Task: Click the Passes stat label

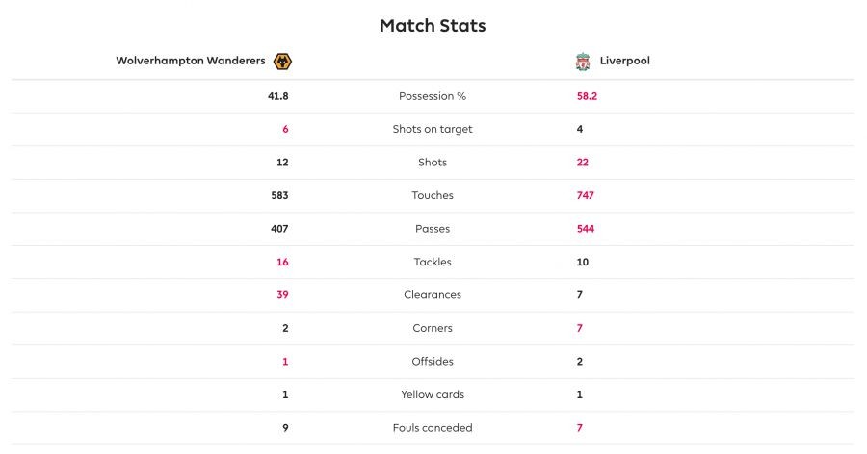Action: click(x=433, y=229)
